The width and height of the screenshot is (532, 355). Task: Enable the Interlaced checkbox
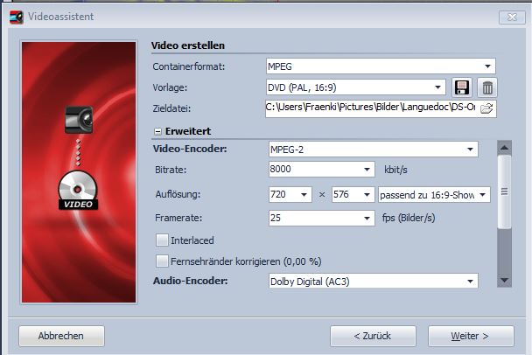tap(162, 240)
